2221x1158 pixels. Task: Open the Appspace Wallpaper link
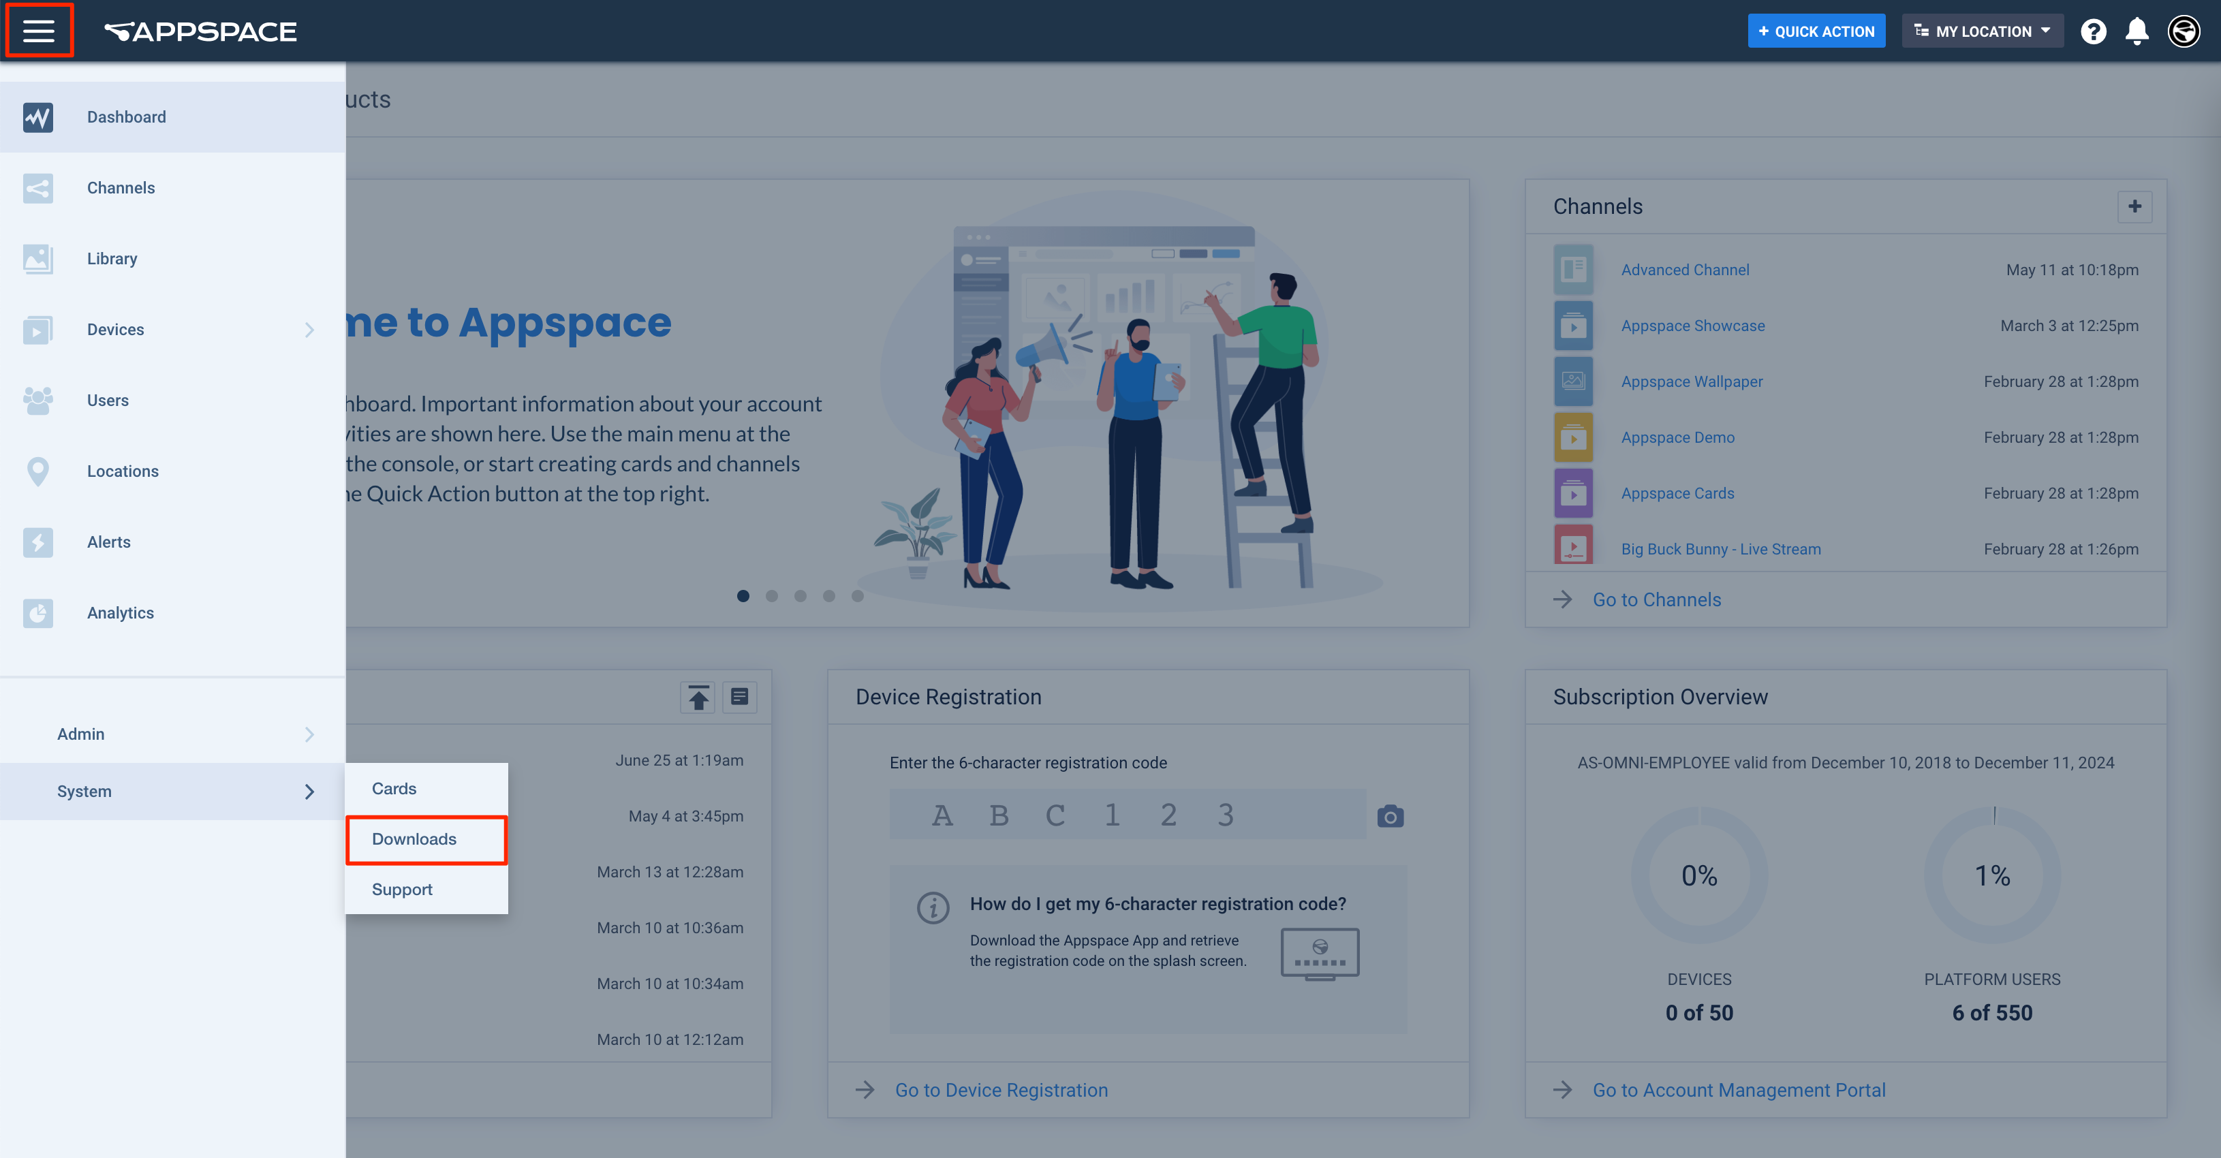tap(1692, 381)
